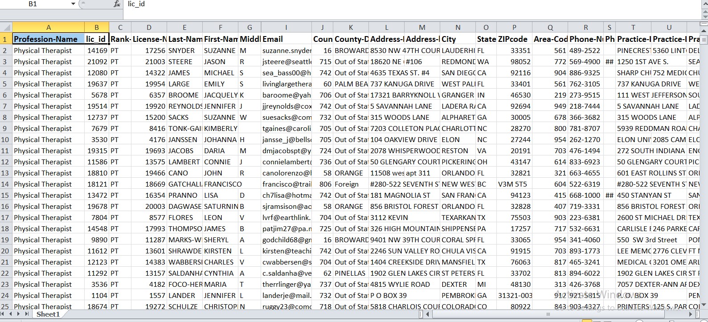Select the ZIP code cell V3M 5T5
Screen dimensions: 708x322
pos(514,184)
